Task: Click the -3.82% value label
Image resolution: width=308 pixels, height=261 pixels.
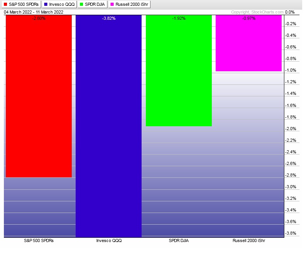Action: click(109, 19)
